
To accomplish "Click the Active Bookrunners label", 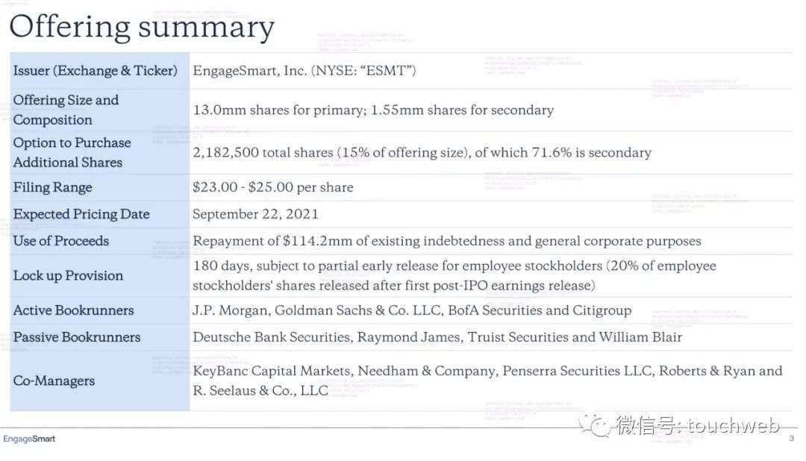I will coord(73,310).
